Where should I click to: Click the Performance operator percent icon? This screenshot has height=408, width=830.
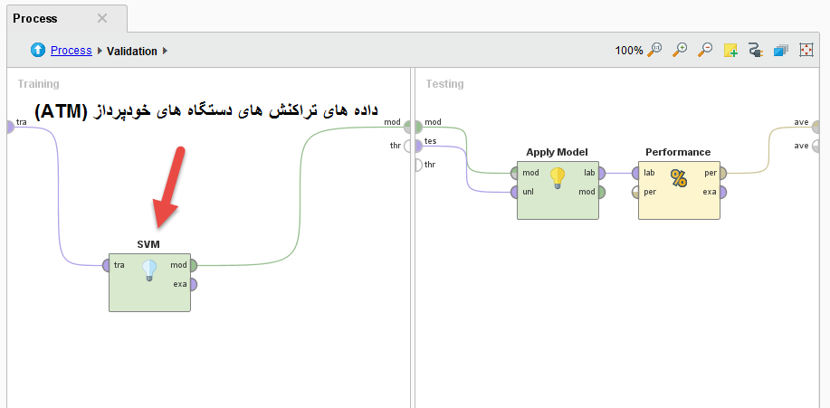679,178
